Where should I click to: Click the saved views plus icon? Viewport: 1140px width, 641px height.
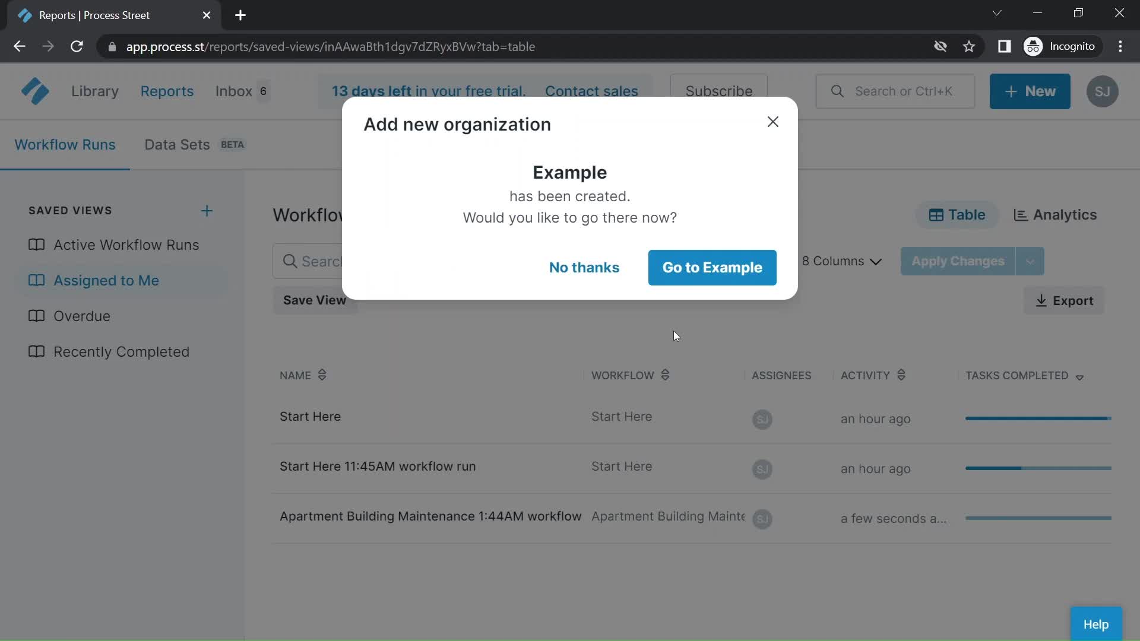click(207, 210)
